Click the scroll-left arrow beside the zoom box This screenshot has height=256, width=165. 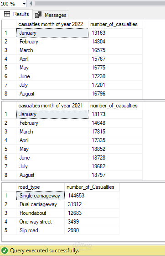31,4
